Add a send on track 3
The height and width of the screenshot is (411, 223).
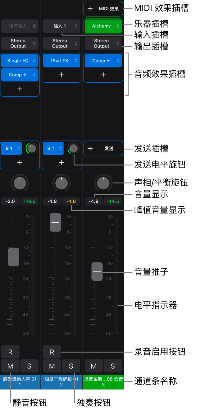coord(103,149)
